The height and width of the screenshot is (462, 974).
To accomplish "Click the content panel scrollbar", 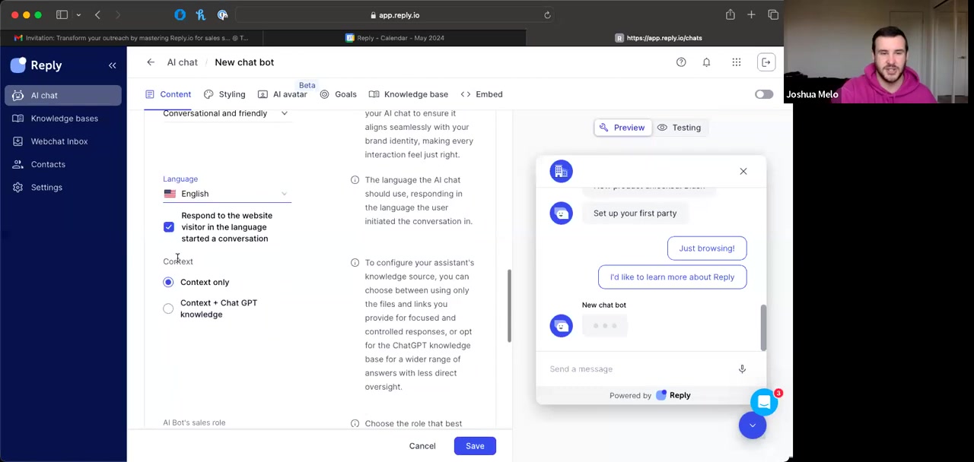I will pos(509,305).
